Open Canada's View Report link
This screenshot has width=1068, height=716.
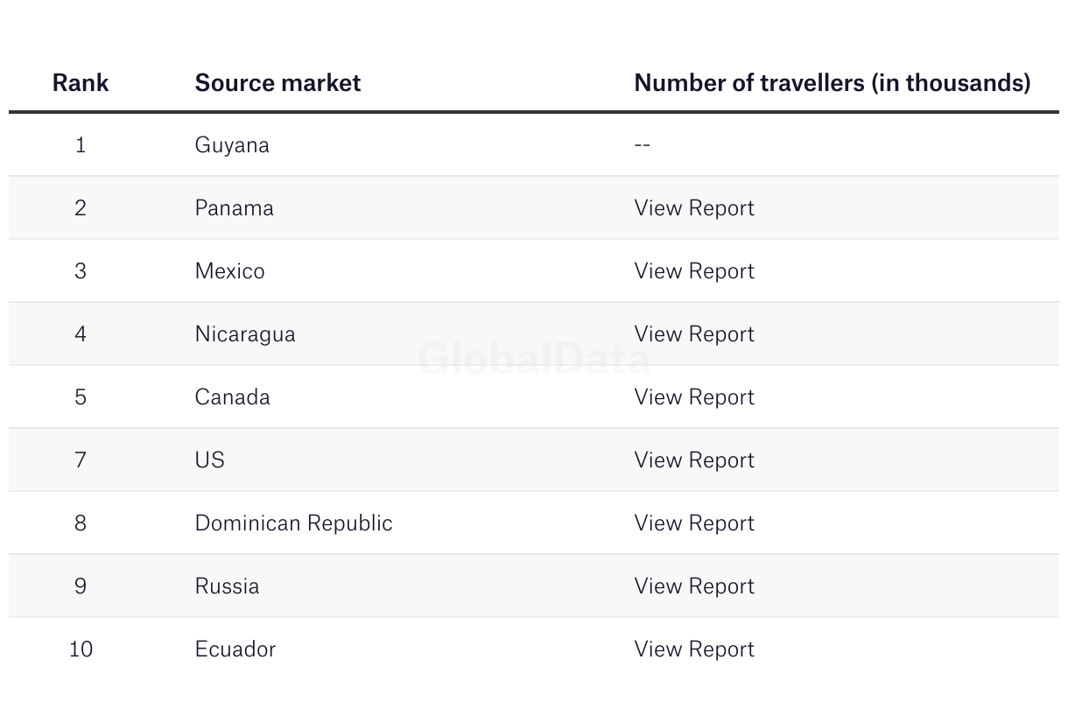693,397
